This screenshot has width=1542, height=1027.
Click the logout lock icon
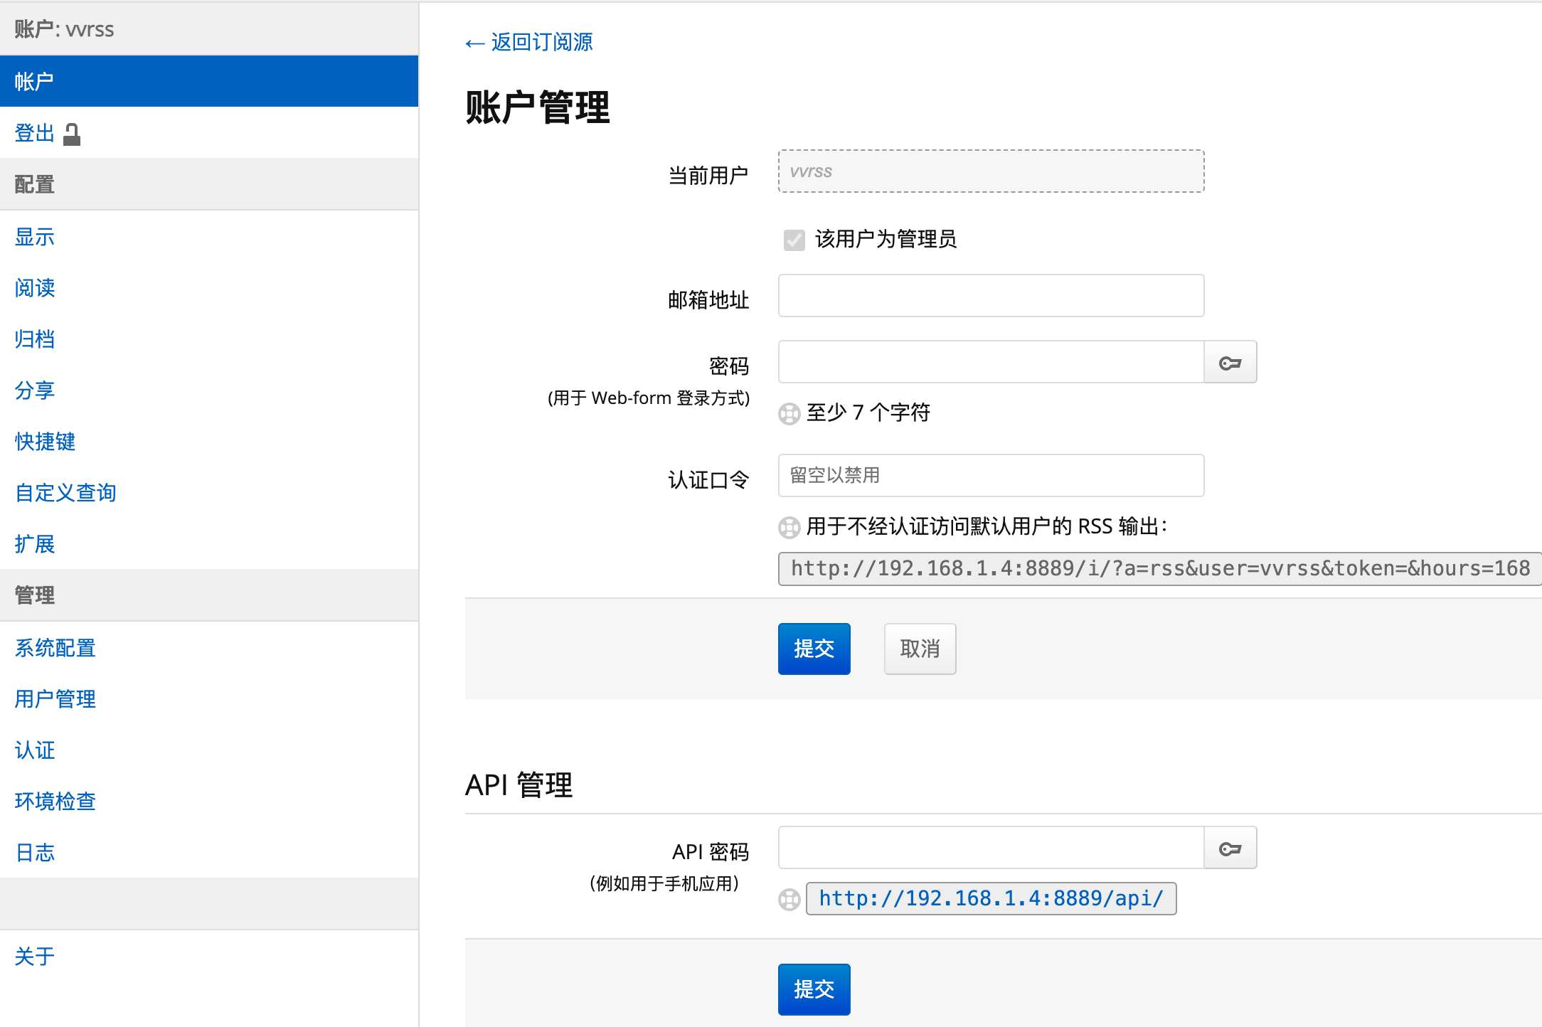(72, 134)
